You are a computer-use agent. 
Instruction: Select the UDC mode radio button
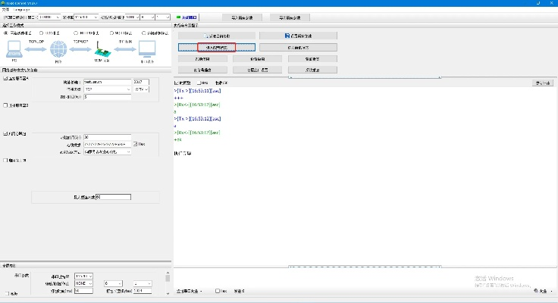(x=41, y=33)
